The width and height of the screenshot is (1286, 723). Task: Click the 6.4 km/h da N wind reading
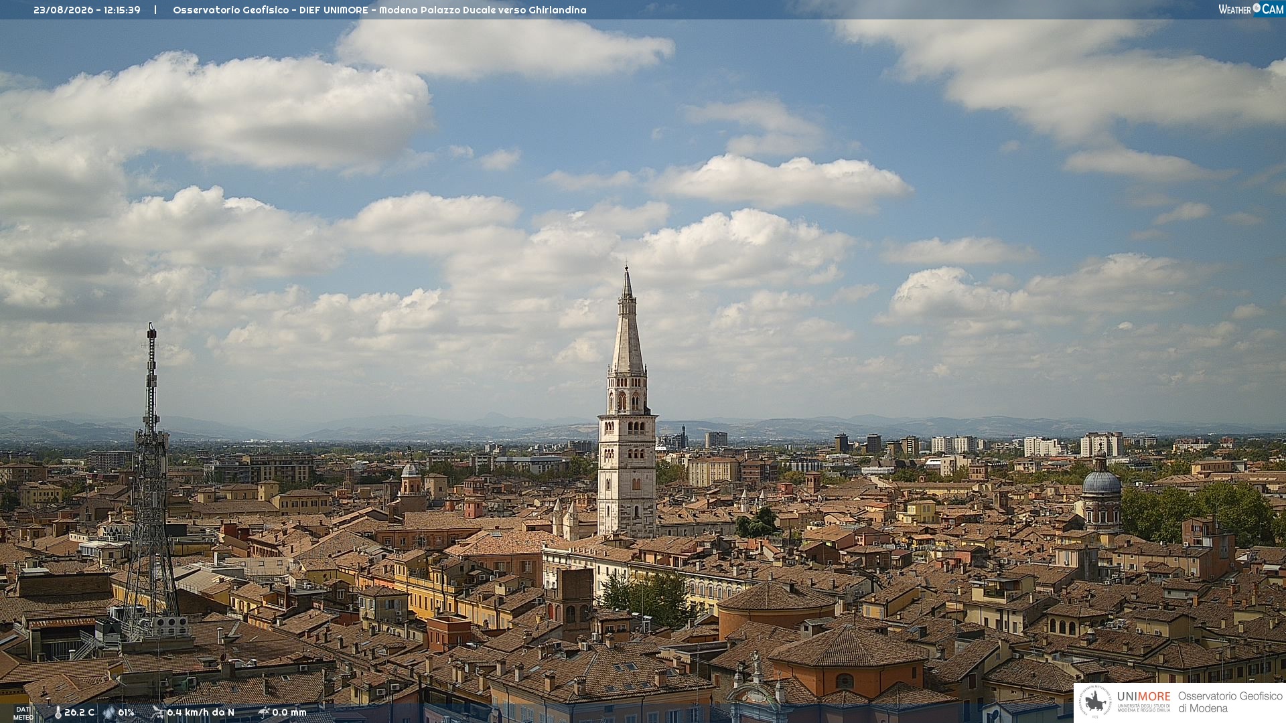[200, 712]
